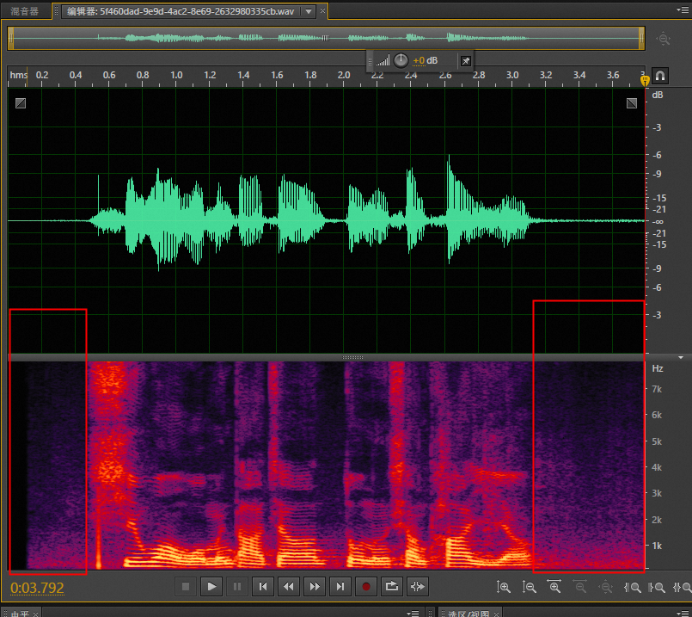Image resolution: width=692 pixels, height=617 pixels.
Task: Move playhead to the next marker
Action: pyautogui.click(x=341, y=587)
